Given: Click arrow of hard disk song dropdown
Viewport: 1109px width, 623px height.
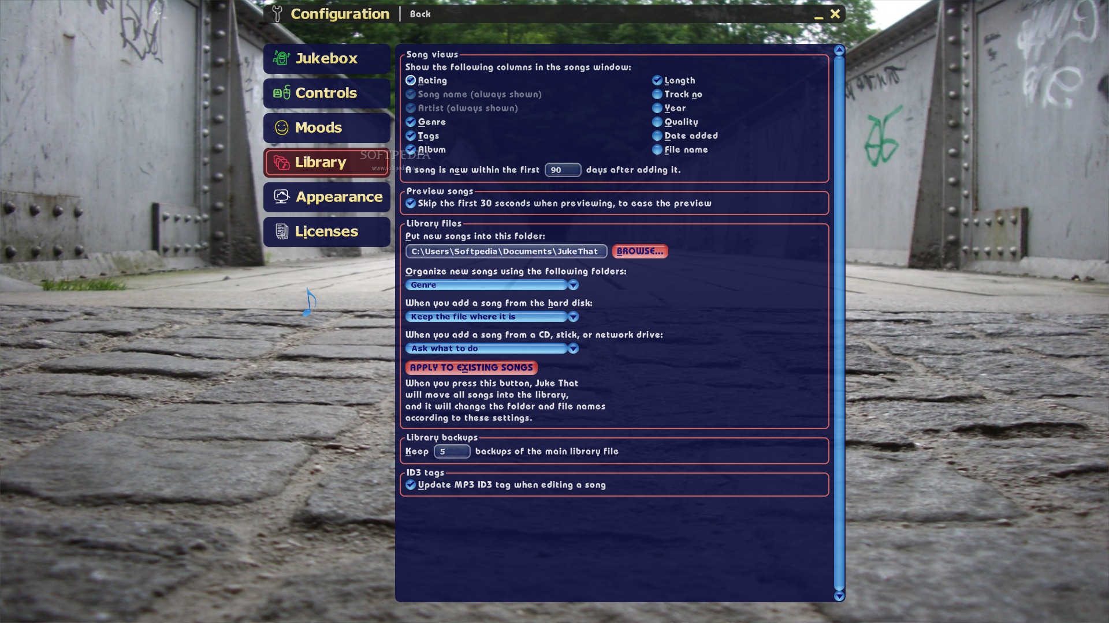Looking at the screenshot, I should 573,317.
